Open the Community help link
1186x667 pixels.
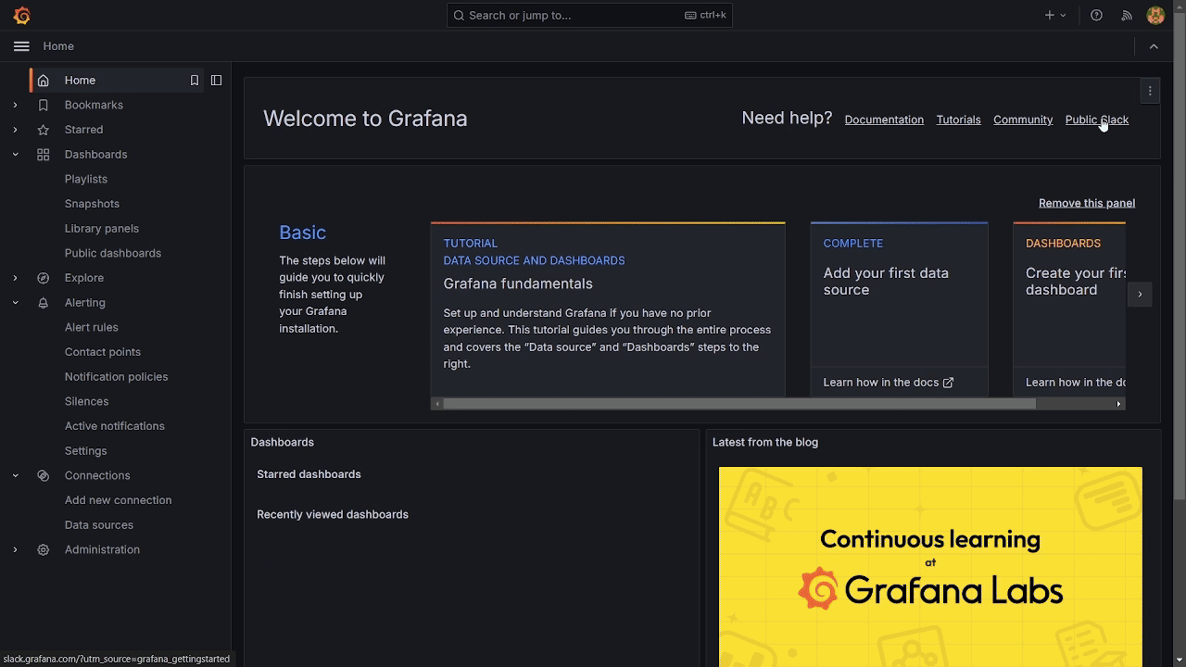tap(1023, 120)
